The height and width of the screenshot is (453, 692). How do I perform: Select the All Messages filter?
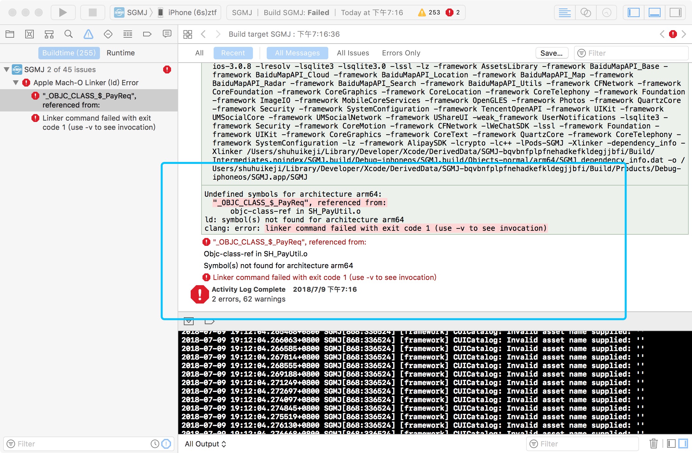tap(297, 53)
